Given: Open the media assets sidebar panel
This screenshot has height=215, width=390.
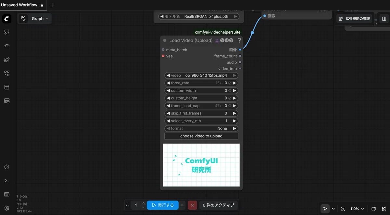Looking at the screenshot, I should coord(6,32).
